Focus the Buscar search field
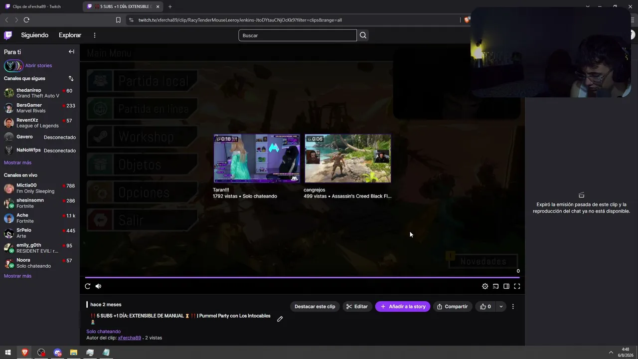The width and height of the screenshot is (638, 359). tap(298, 35)
